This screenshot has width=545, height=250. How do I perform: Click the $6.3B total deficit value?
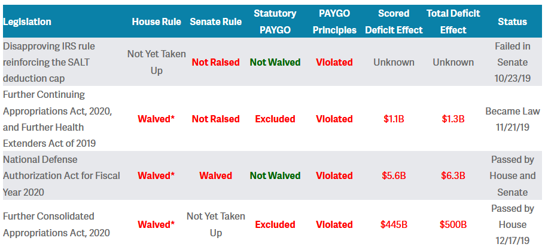point(453,175)
